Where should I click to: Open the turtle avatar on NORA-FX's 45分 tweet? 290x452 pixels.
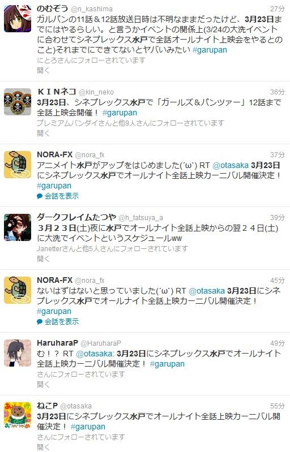coord(18,290)
